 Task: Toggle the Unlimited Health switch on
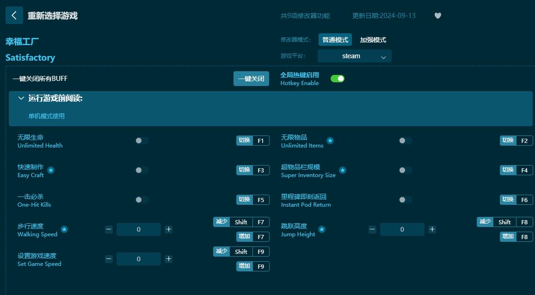coord(141,141)
